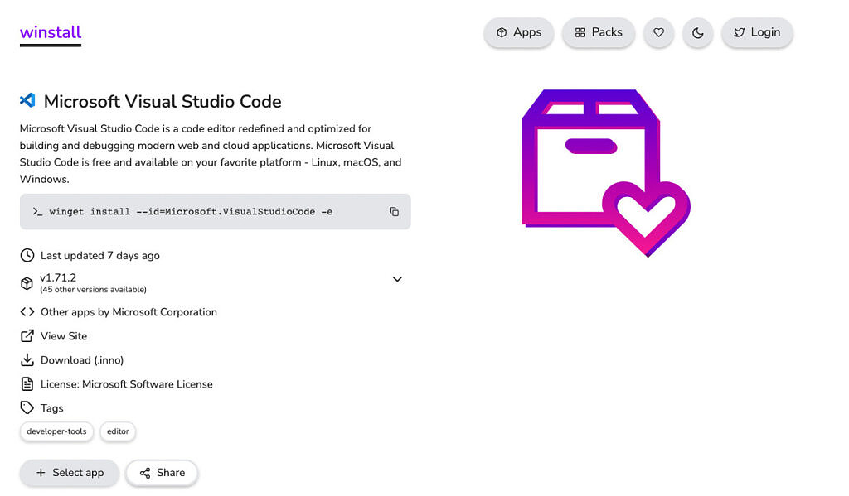Click the Select app button
The height and width of the screenshot is (496, 849).
[x=69, y=473]
